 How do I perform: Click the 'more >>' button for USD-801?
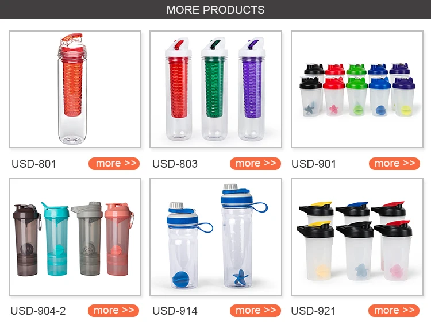[x=114, y=164]
